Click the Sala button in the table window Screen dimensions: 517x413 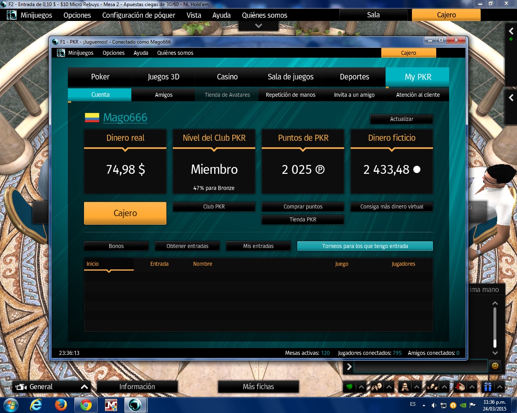373,15
